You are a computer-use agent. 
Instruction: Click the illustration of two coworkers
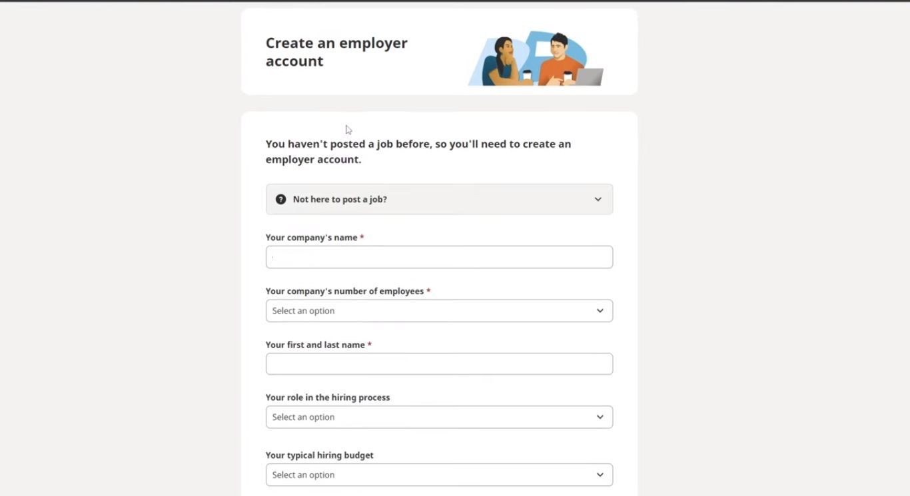(535, 57)
